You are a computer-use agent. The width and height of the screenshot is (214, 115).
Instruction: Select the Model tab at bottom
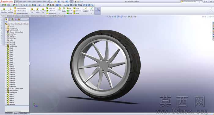pyautogui.click(x=16, y=113)
